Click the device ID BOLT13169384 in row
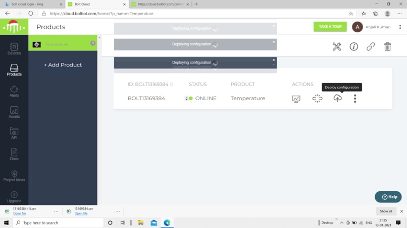 point(146,98)
